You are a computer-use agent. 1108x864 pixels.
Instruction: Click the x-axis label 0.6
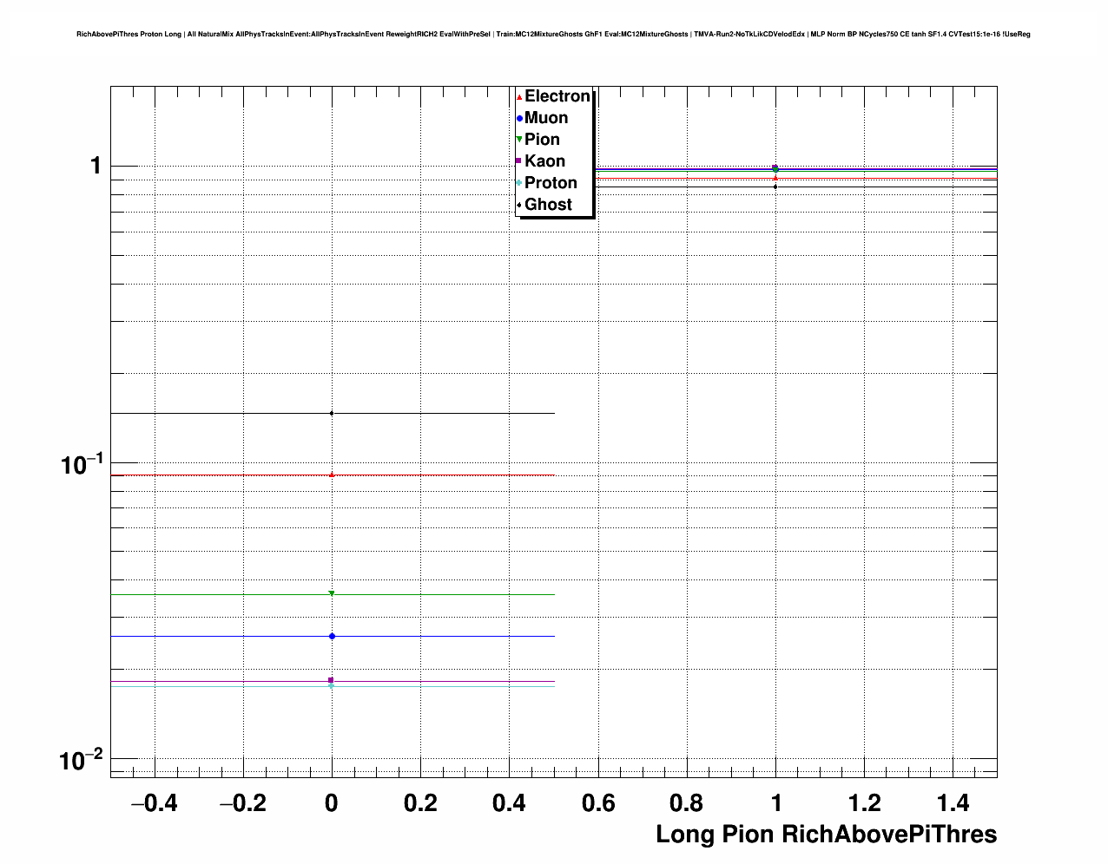coord(598,803)
